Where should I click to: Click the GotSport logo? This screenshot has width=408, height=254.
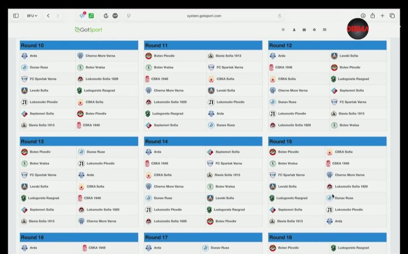(x=88, y=29)
